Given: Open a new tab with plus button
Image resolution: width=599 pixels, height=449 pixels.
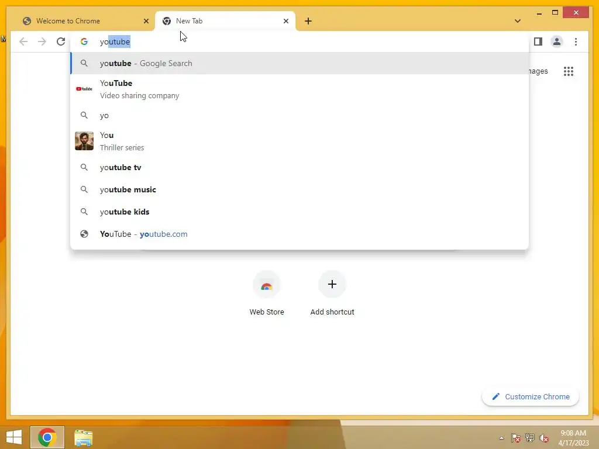Looking at the screenshot, I should (x=308, y=21).
